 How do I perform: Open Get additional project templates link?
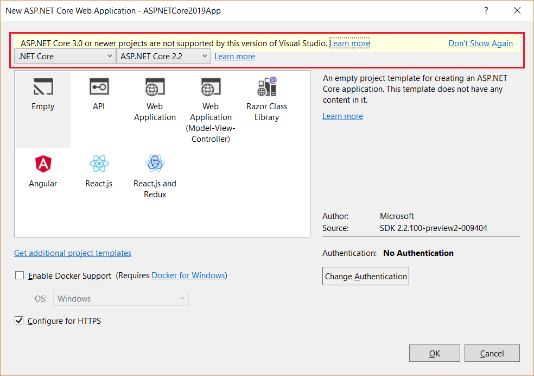tap(73, 253)
